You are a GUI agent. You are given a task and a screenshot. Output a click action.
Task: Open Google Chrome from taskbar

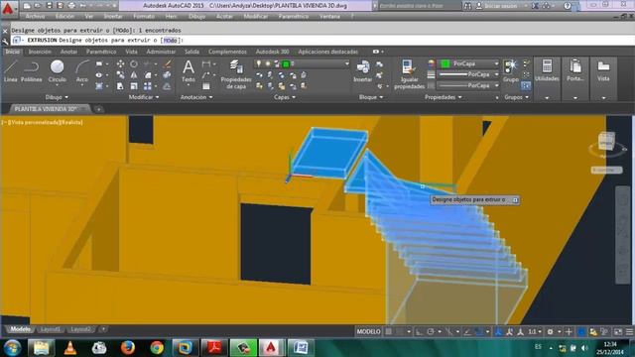click(x=157, y=348)
